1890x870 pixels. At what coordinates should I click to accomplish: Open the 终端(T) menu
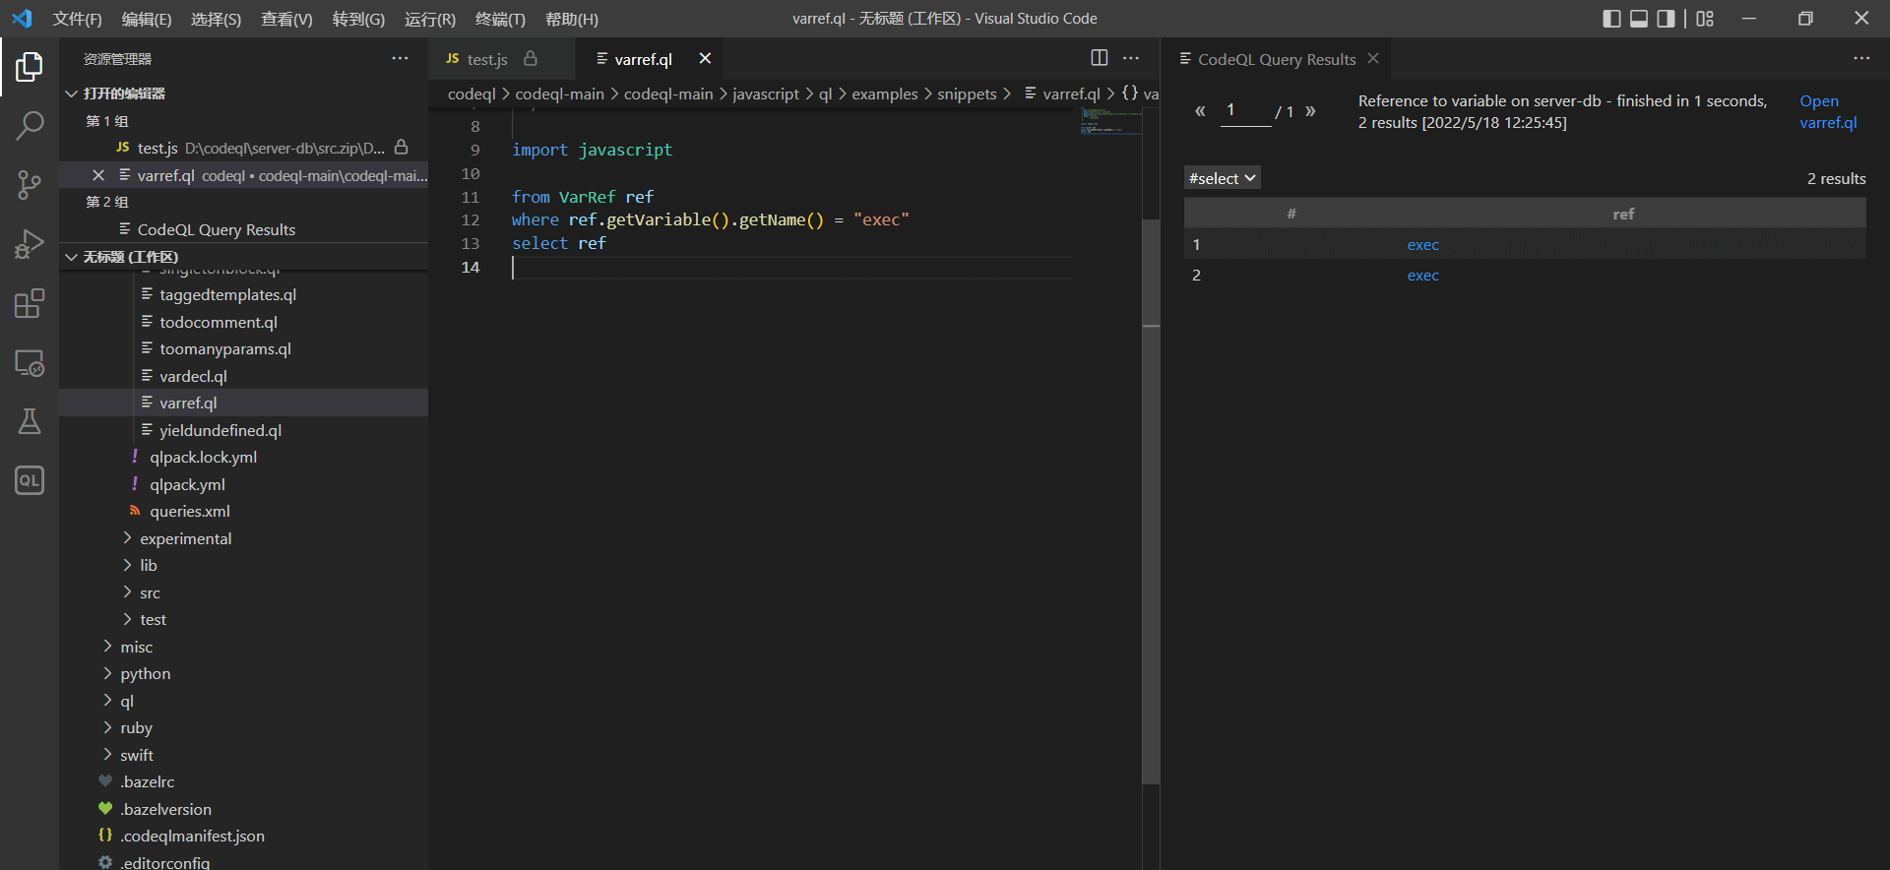pos(500,19)
